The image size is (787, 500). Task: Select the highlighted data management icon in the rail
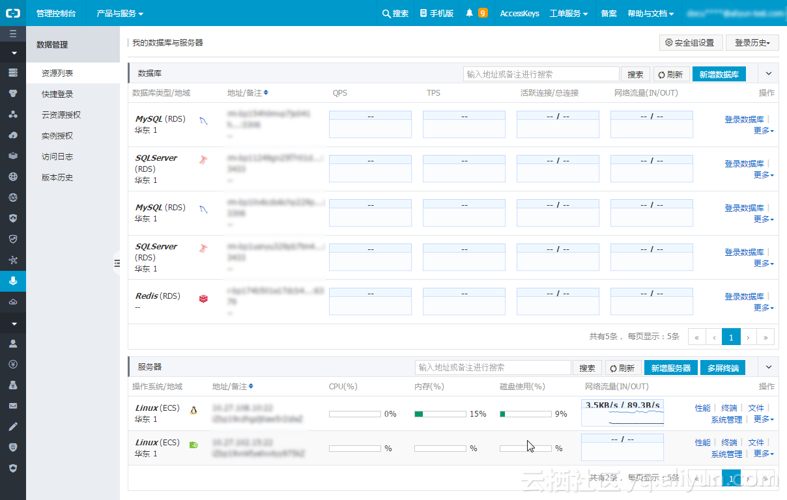13,281
